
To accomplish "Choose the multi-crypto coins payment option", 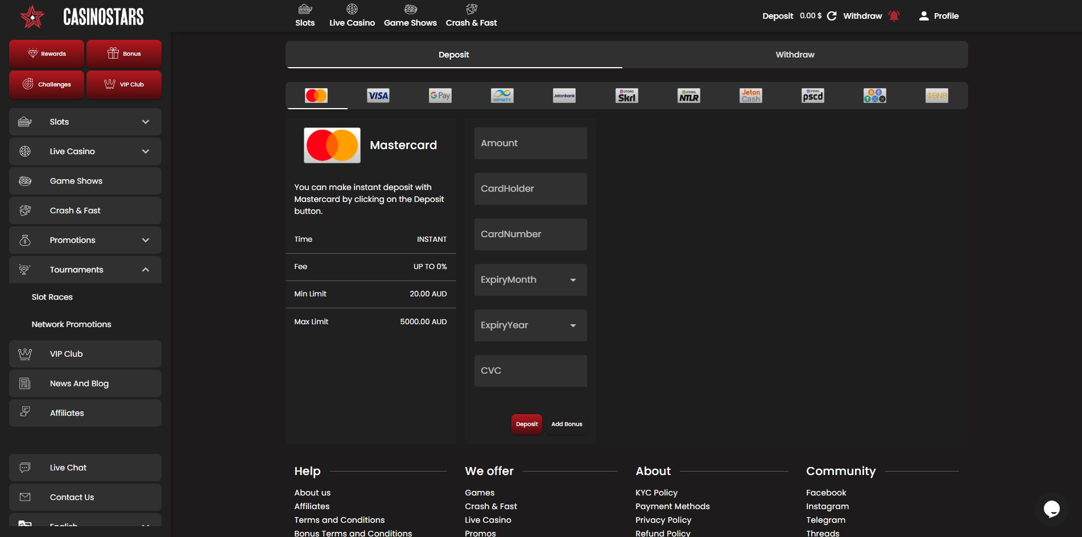I will click(874, 96).
